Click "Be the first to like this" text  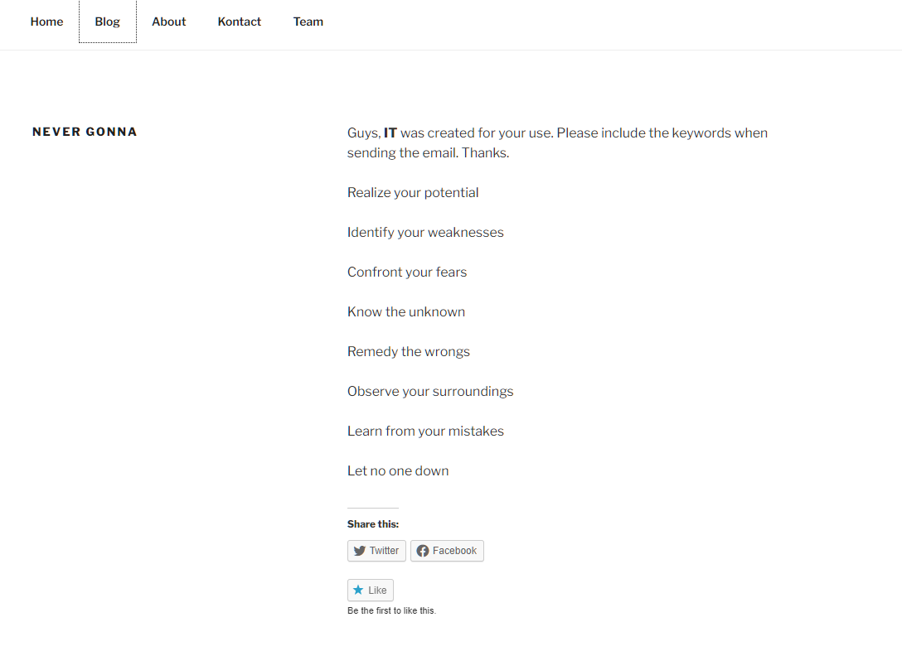(391, 611)
